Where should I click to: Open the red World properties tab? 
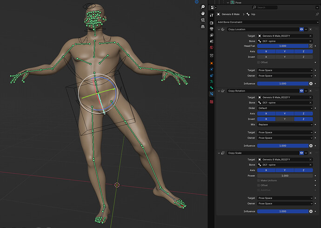[212, 47]
